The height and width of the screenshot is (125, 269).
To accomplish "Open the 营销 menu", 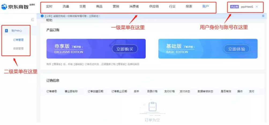I will (x=116, y=7).
